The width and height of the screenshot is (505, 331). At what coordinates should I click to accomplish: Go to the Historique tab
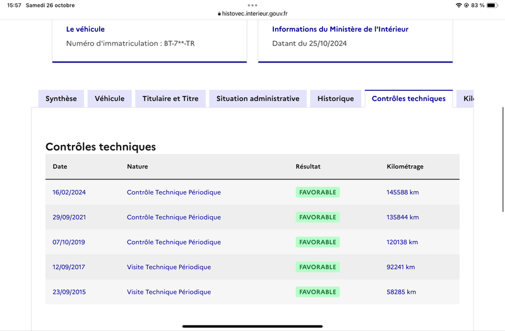336,98
